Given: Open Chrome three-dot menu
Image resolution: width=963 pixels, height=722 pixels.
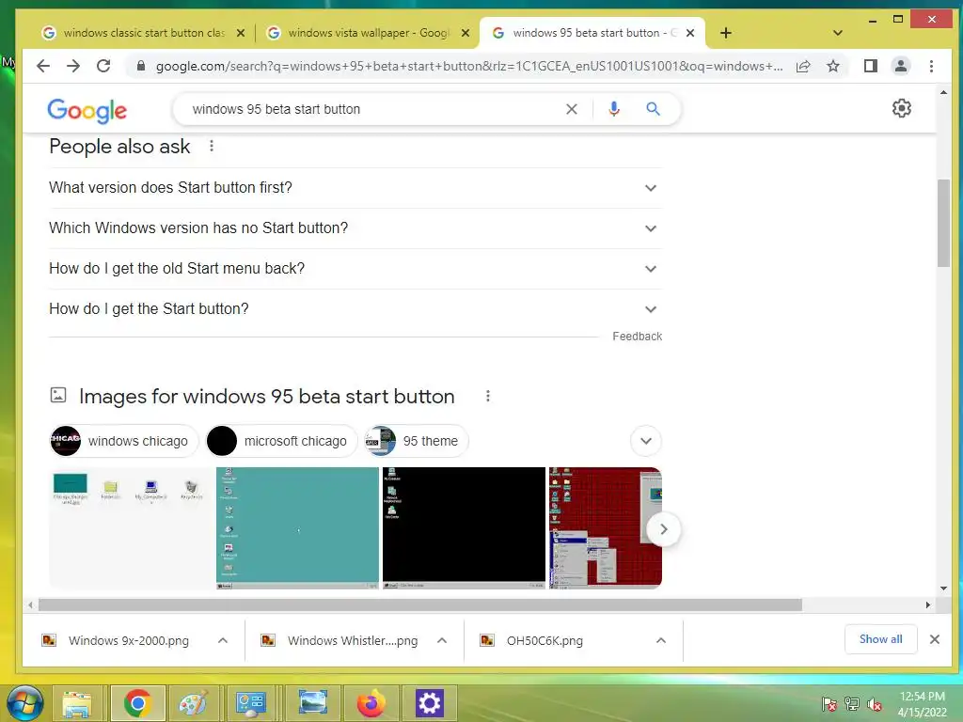Looking at the screenshot, I should pyautogui.click(x=931, y=66).
